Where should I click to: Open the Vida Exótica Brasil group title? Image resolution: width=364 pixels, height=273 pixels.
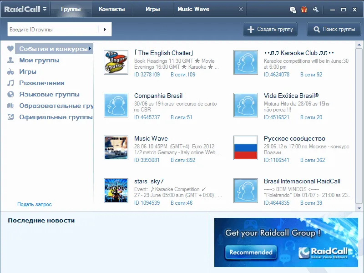(291, 96)
